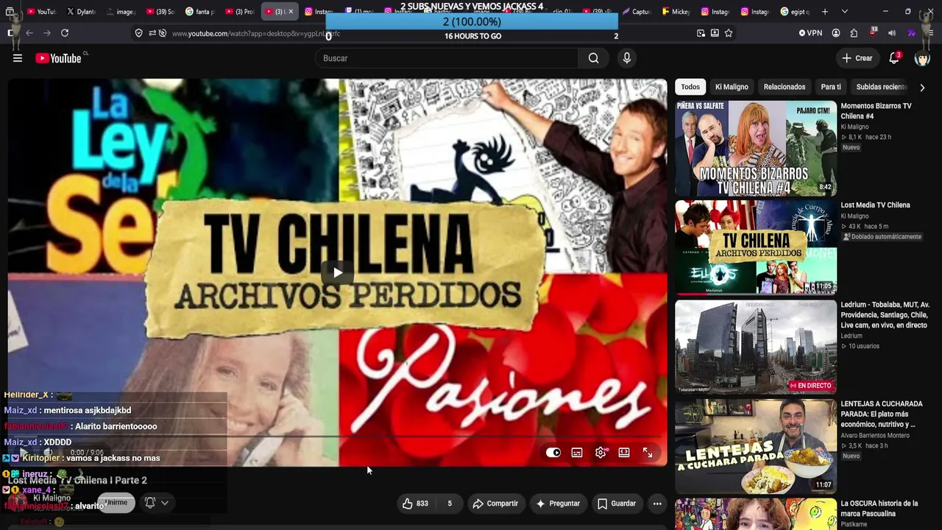942x530 pixels.
Task: Switch to the egipt Google tab
Action: click(795, 12)
